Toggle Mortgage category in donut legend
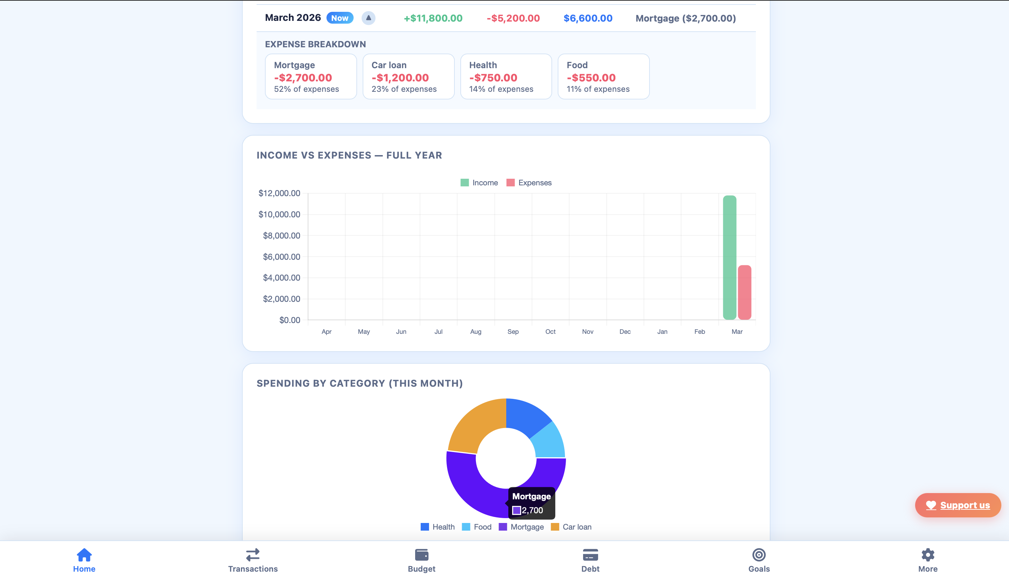Viewport: 1009px width, 580px height. 521,527
